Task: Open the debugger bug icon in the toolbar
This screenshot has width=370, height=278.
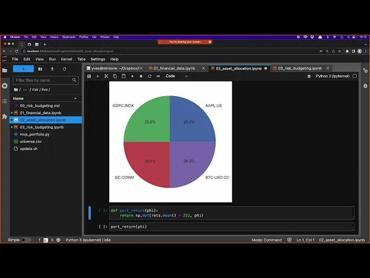Action: [x=309, y=76]
